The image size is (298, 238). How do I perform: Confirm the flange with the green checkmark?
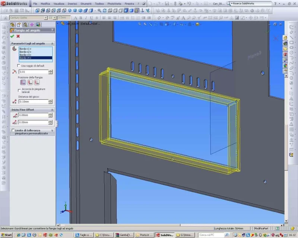12,36
